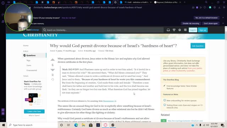Click the Ask Question button
Viewport: 227px width, 128px height.
pos(198,46)
